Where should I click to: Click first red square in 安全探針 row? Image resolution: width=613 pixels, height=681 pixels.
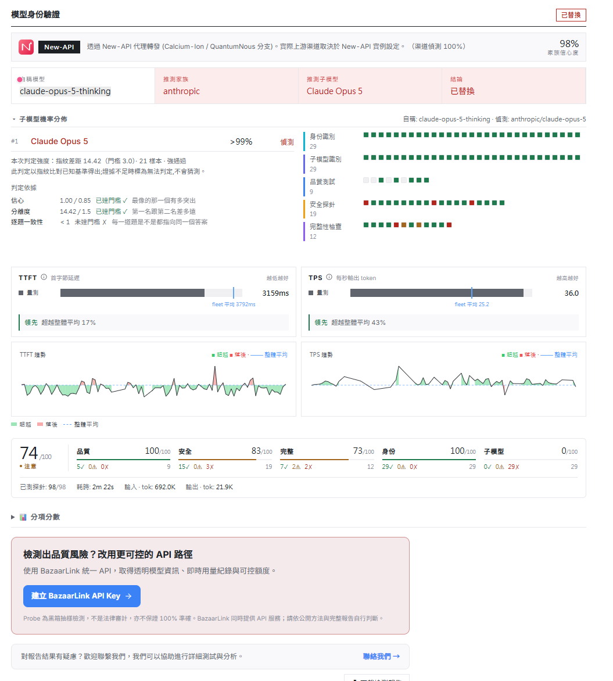366,203
